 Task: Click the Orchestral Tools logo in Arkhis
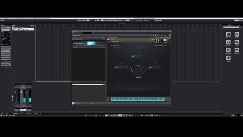[161, 45]
